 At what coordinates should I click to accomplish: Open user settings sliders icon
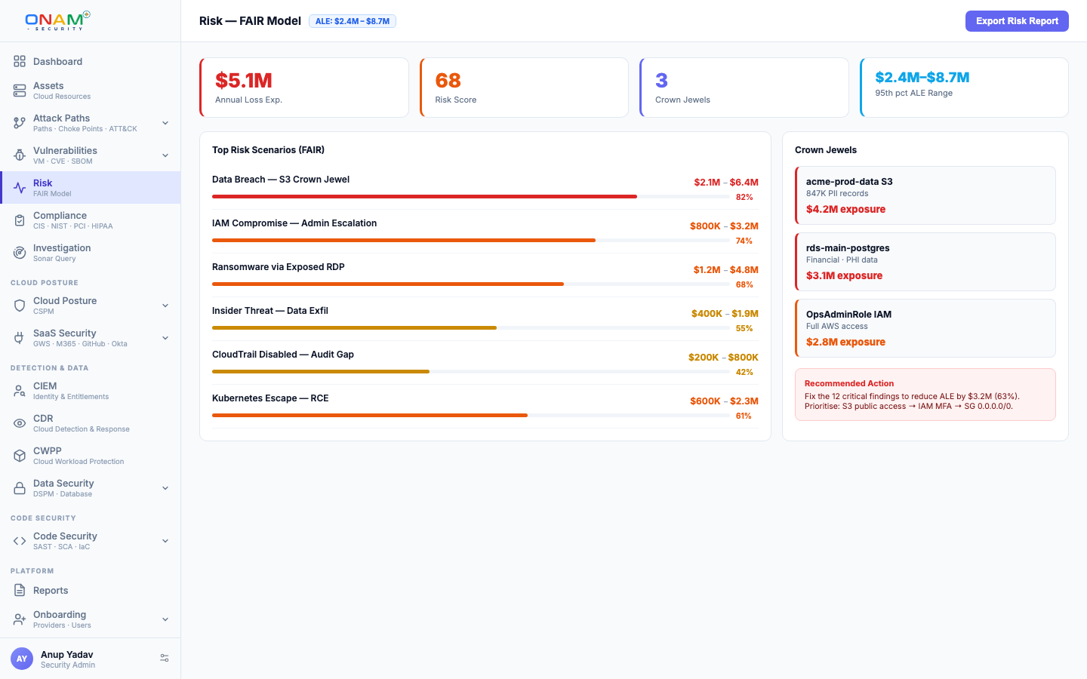click(x=165, y=659)
